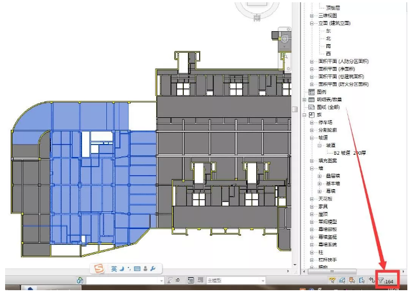Click the 图纸 (全部) sheets icon
Image resolution: width=413 pixels, height=293 pixels.
pyautogui.click(x=312, y=107)
